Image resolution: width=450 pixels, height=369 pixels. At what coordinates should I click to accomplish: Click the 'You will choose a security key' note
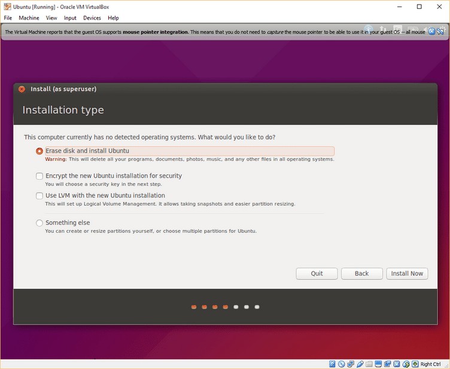104,184
